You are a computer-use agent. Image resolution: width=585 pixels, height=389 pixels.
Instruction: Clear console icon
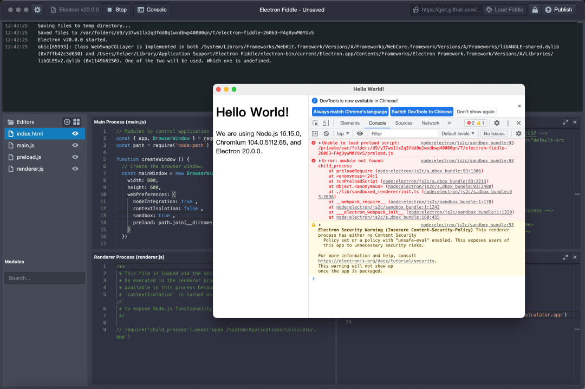(x=326, y=134)
